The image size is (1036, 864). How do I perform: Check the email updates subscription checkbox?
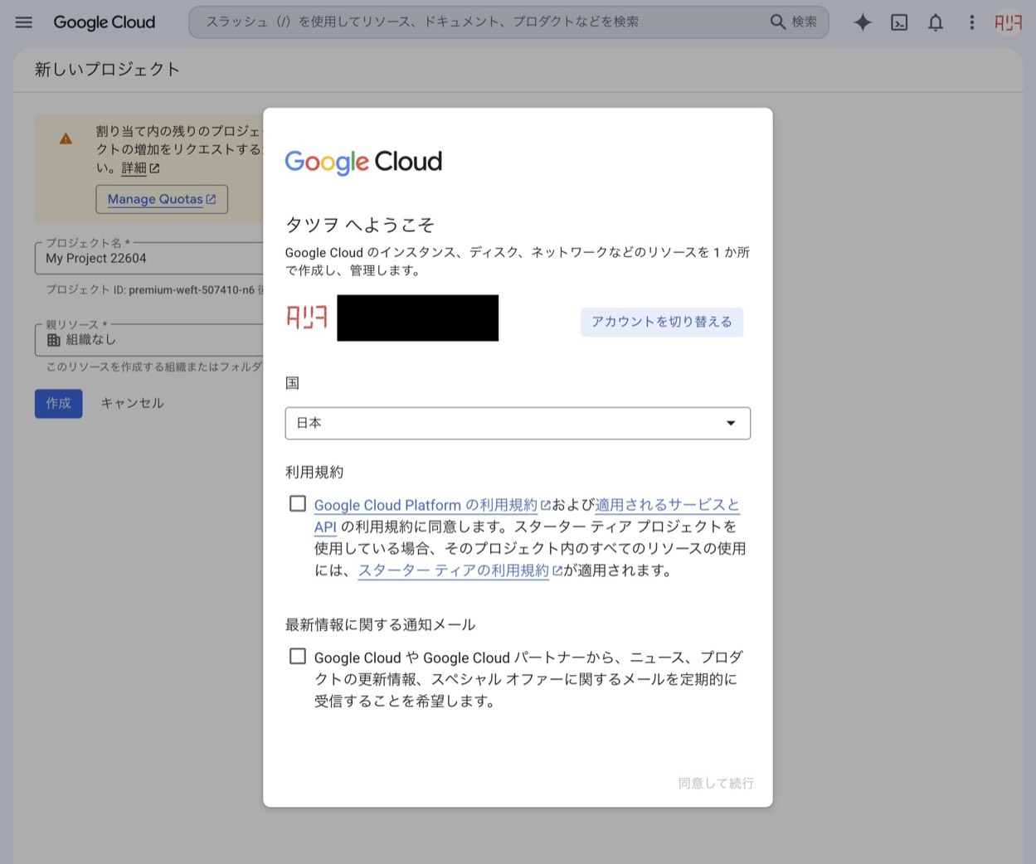(x=298, y=656)
